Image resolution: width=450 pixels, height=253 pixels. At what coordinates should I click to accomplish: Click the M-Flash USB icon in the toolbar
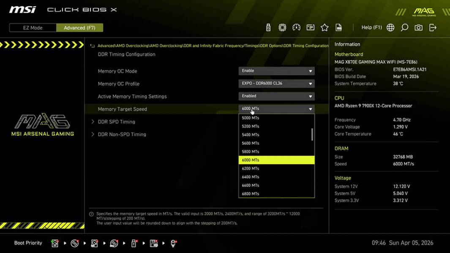[x=268, y=27]
